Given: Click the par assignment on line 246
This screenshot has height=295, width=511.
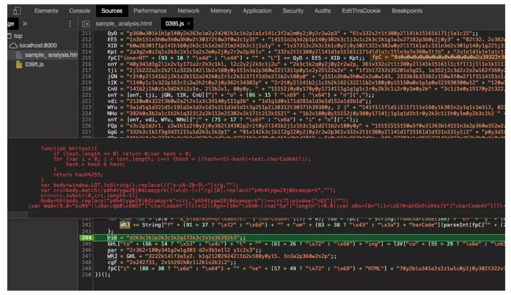Looking at the screenshot, I should [x=185, y=250].
